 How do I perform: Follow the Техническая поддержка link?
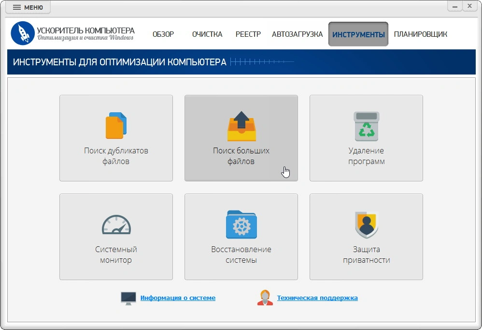click(317, 298)
